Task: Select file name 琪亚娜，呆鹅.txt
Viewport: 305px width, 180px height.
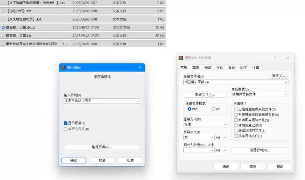Action: coord(19,36)
